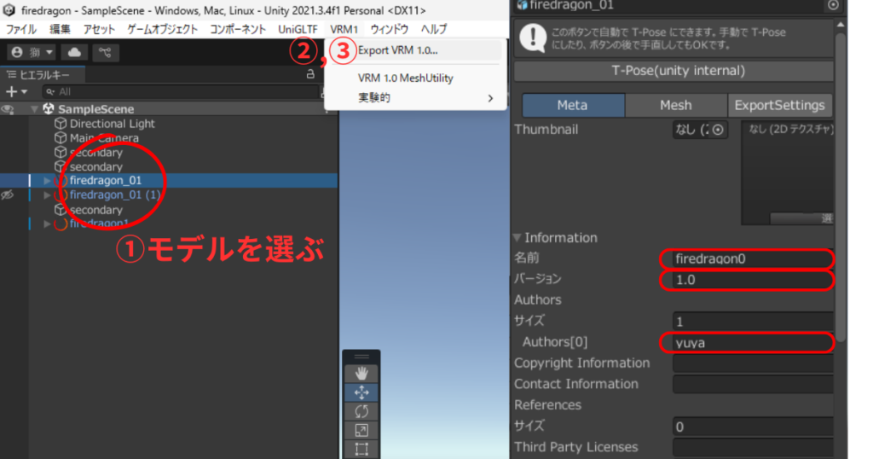Expand firedragon_01 in the hierarchy
The height and width of the screenshot is (459, 873).
point(48,181)
